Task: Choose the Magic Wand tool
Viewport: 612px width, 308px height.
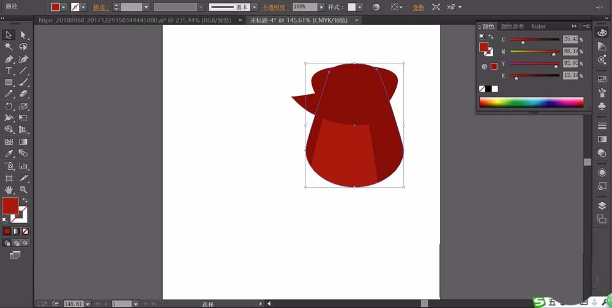Action: (9, 47)
